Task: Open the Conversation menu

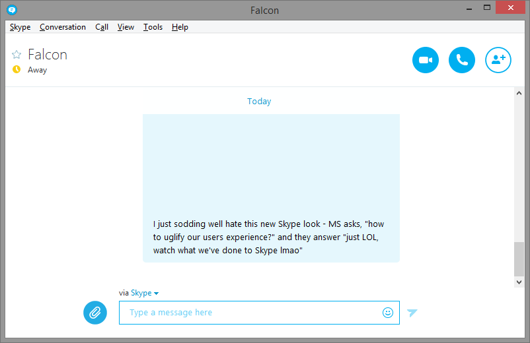Action: click(x=63, y=27)
